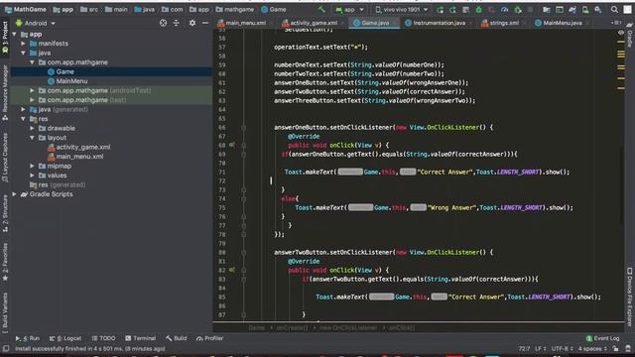The height and width of the screenshot is (357, 635).
Task: Click the mathgame breadcrumb in navigation bar
Action: 235,9
